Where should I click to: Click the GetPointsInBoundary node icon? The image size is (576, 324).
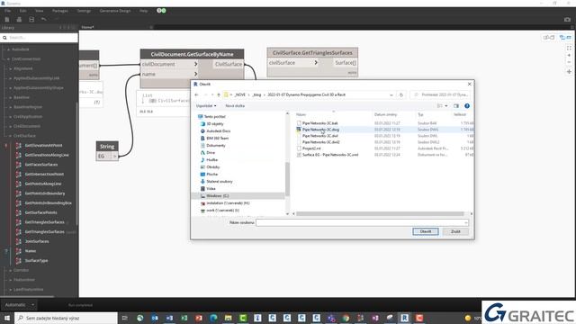[18, 193]
